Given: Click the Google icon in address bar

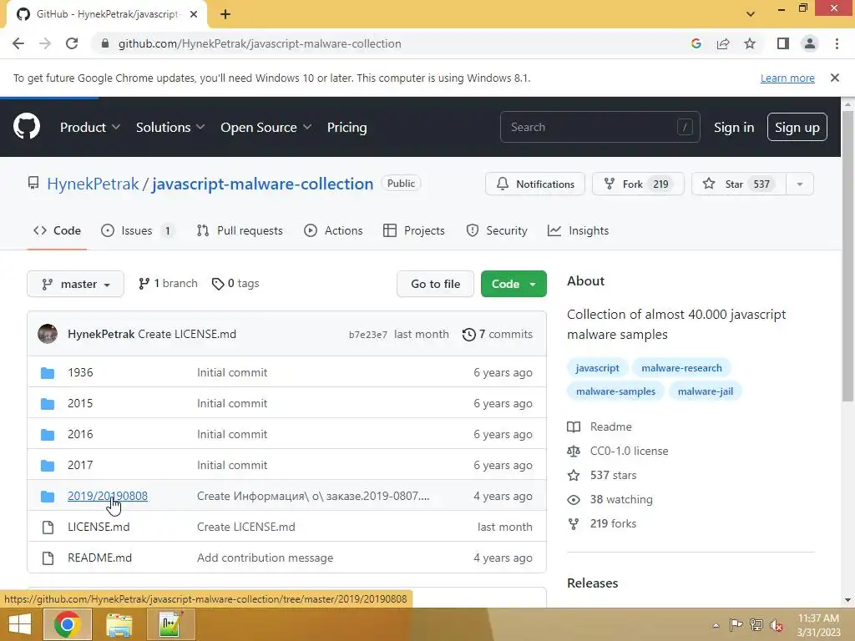Looking at the screenshot, I should click(696, 43).
